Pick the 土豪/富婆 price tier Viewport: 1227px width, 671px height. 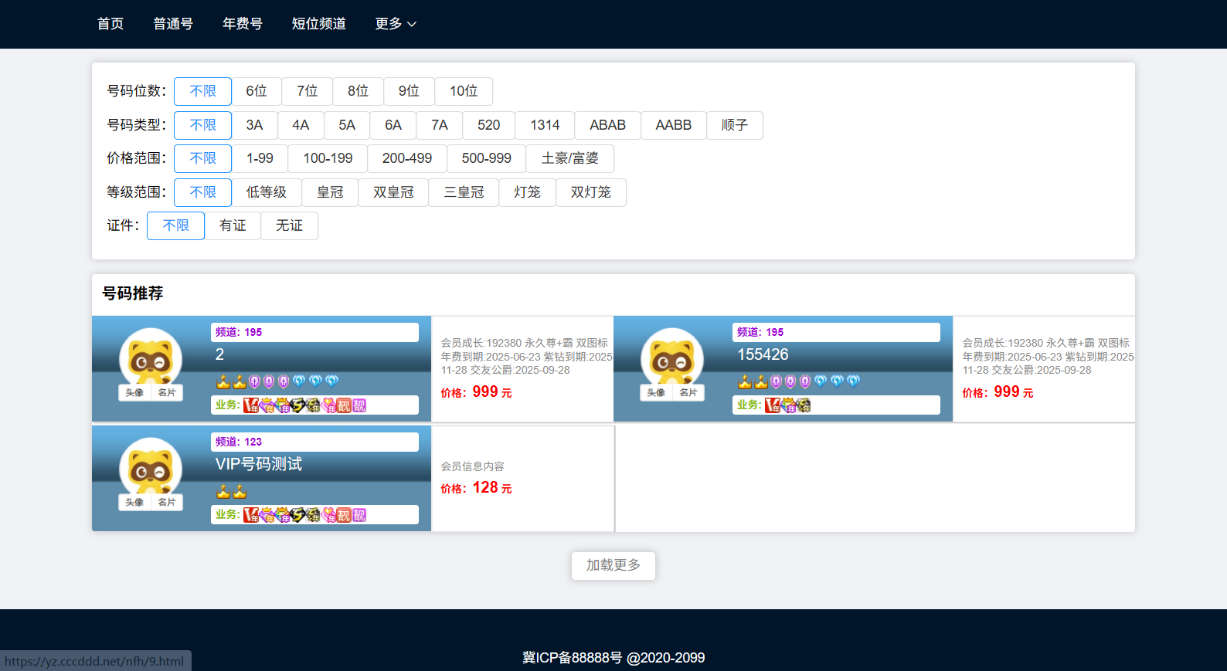569,158
